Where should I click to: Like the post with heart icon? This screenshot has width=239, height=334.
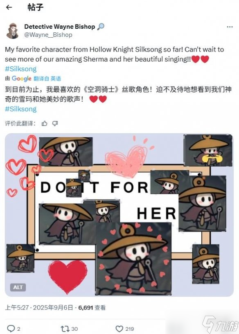point(119,329)
